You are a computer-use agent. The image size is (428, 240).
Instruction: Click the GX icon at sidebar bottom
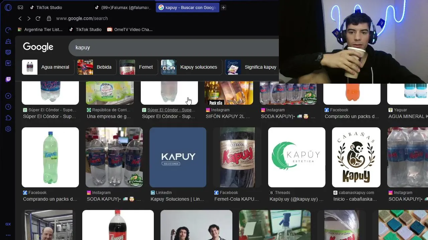[x=8, y=224]
